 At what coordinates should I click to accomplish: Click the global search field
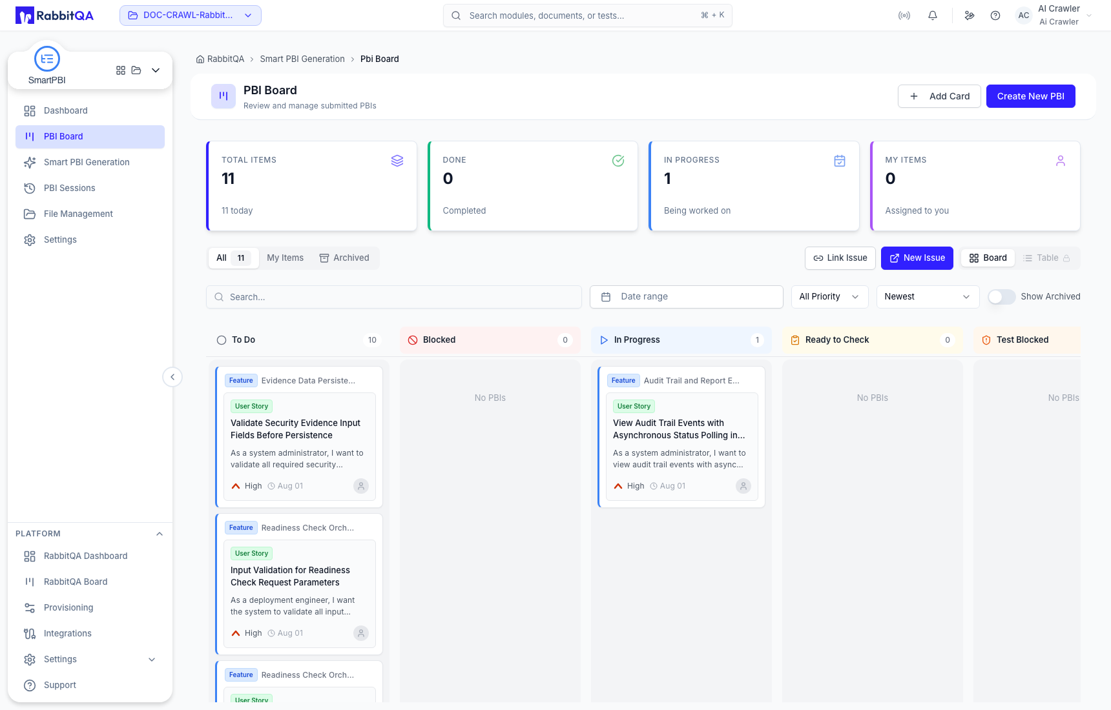(588, 15)
